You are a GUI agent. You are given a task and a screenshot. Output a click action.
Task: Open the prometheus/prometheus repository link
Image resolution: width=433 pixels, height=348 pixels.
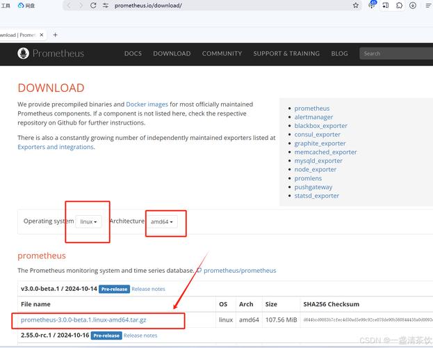240,271
